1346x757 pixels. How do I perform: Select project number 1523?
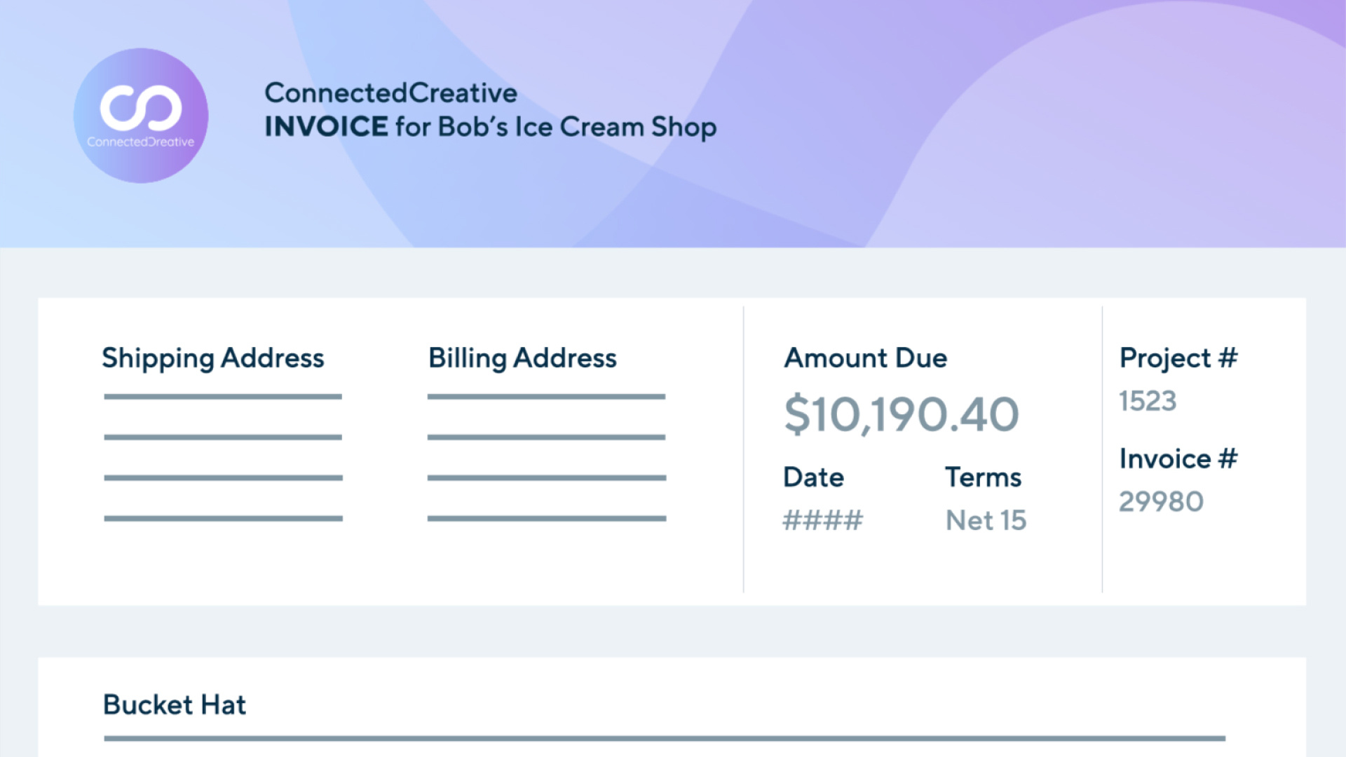coord(1148,401)
